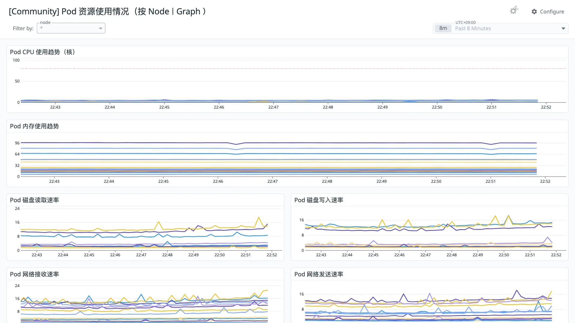Screen dimensions: 575x323
Task: Click the Pod 内存使用趋势 panel title
Action: tap(34, 126)
